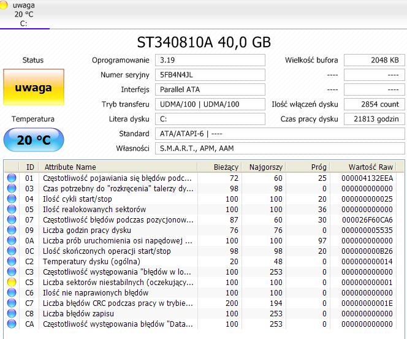
Task: Select the C: drive tab at top
Action: [24, 14]
